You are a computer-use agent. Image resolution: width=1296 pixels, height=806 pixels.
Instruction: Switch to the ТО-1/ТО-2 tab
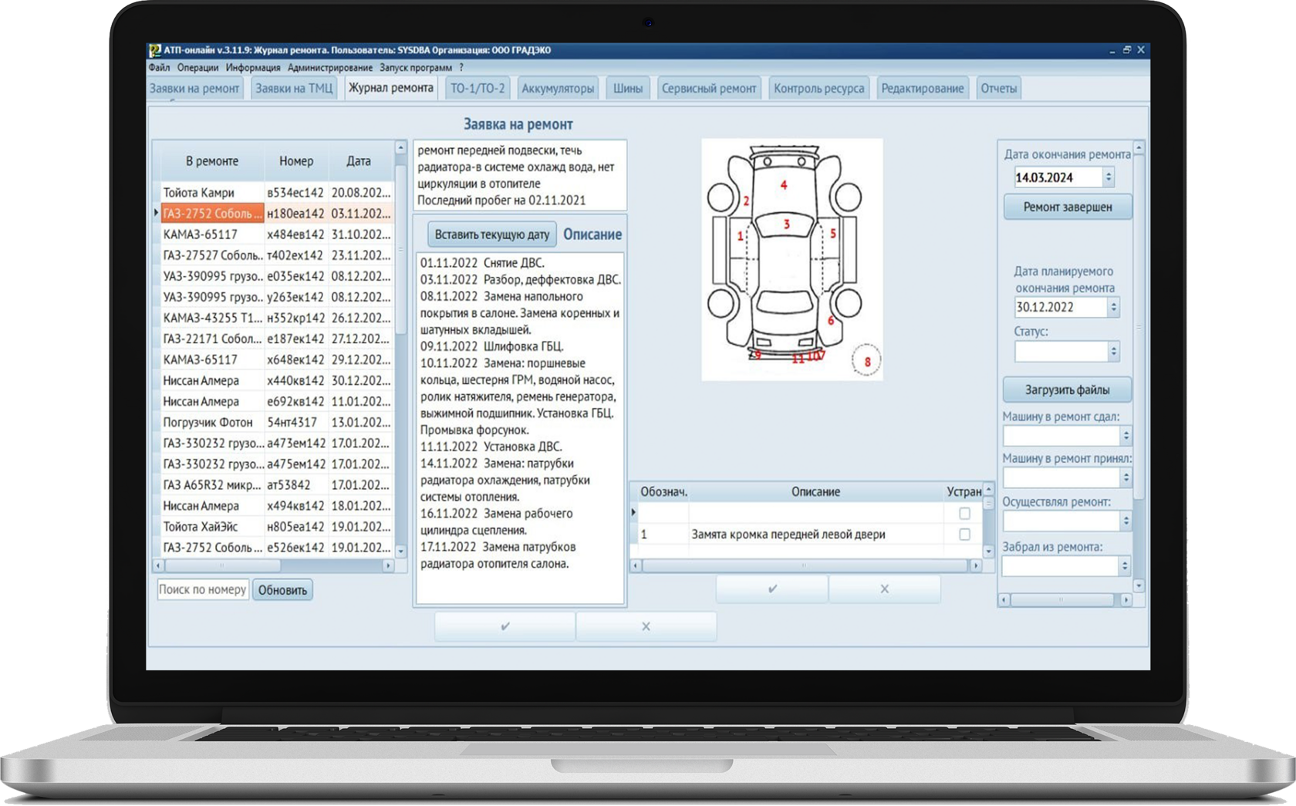click(x=478, y=88)
